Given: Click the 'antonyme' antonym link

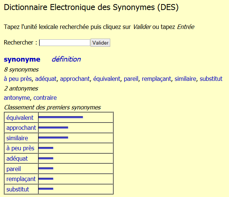Looking at the screenshot, I should pyautogui.click(x=17, y=98).
